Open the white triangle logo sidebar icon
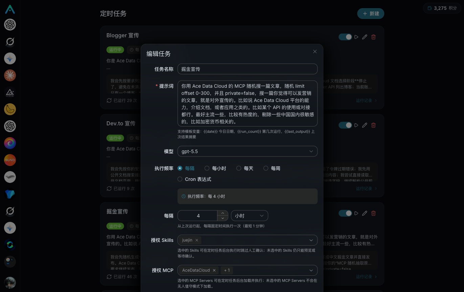This screenshot has height=292, width=464. coord(10,92)
